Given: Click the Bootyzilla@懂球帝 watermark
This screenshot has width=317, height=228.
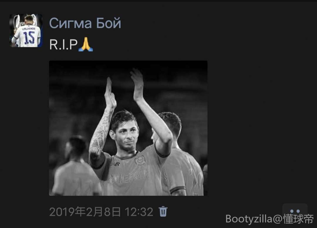Looking at the screenshot, I should pyautogui.click(x=269, y=219).
